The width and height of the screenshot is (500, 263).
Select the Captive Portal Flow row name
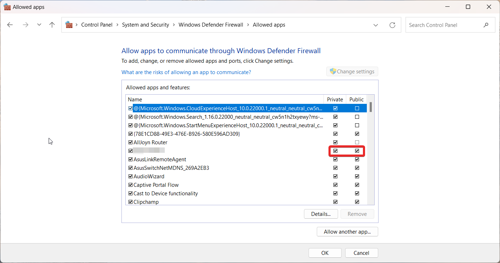(156, 185)
